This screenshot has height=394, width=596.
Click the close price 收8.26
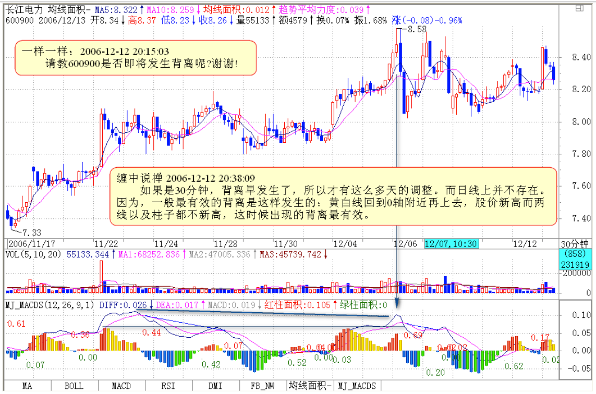(x=213, y=20)
